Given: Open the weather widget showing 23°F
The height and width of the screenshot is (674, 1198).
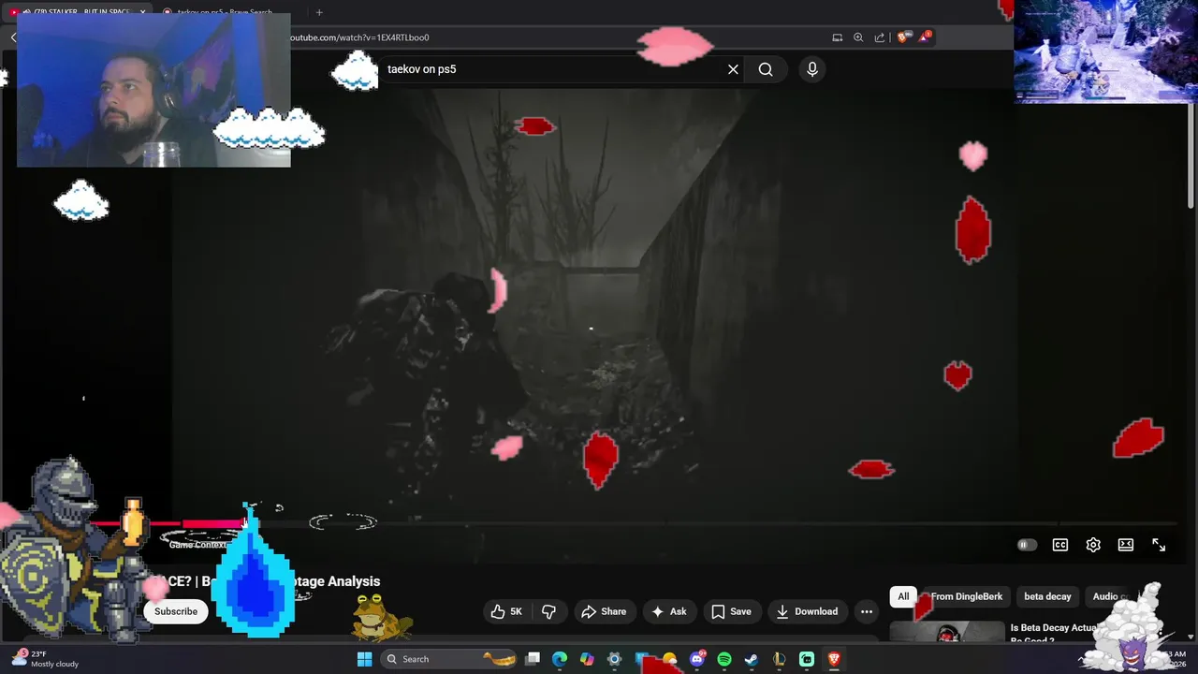Looking at the screenshot, I should [x=47, y=659].
